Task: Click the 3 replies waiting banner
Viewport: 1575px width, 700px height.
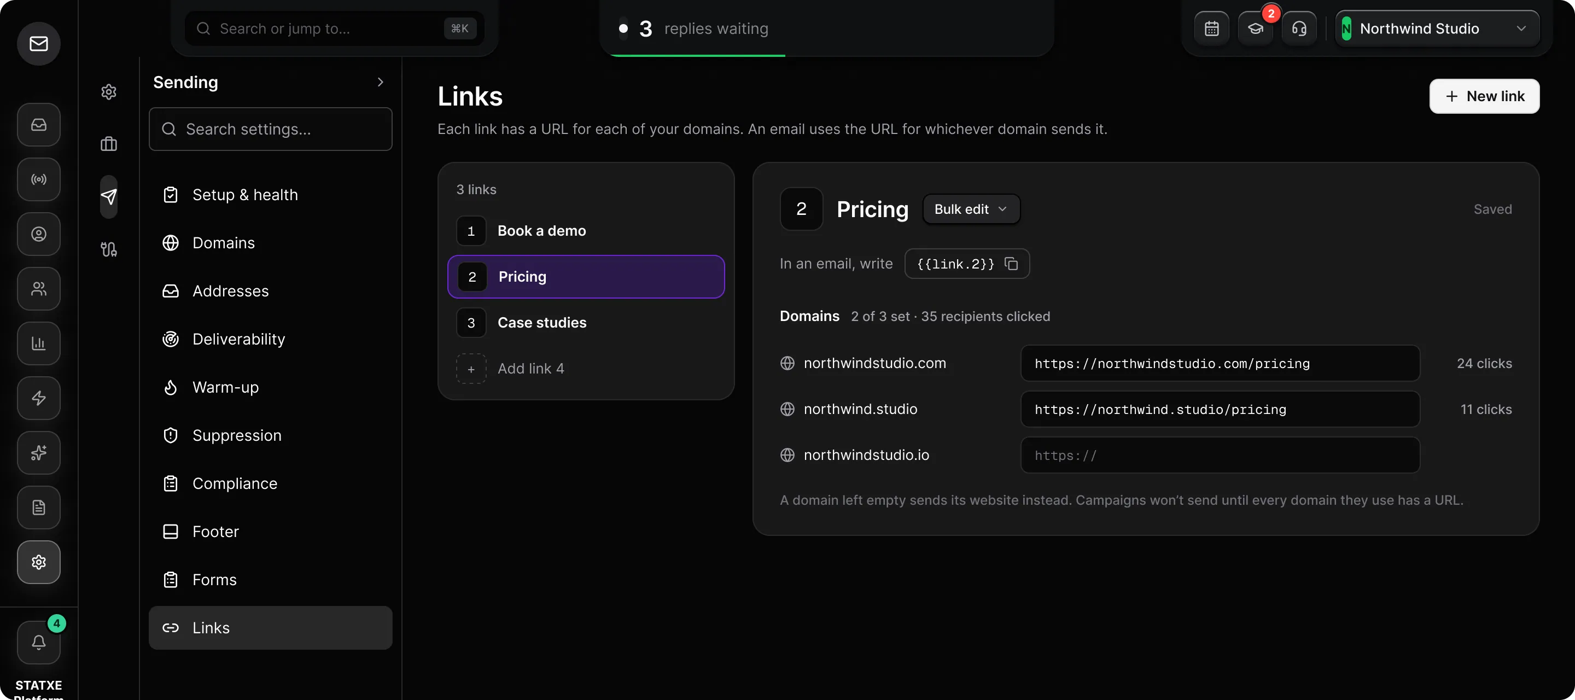Action: [827, 29]
